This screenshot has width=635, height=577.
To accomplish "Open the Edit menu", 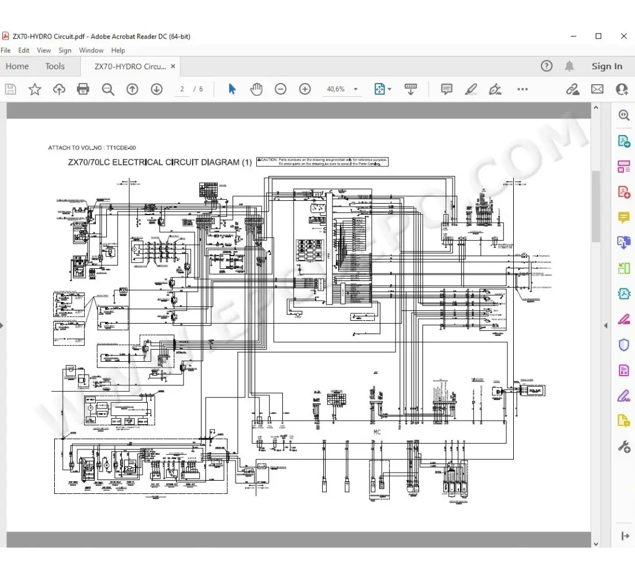I will (x=24, y=50).
